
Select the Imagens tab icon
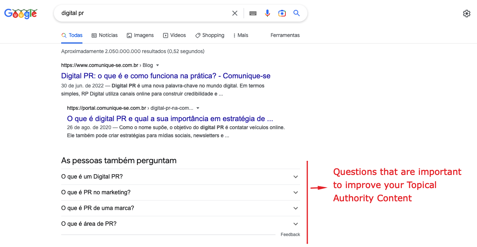(x=129, y=35)
